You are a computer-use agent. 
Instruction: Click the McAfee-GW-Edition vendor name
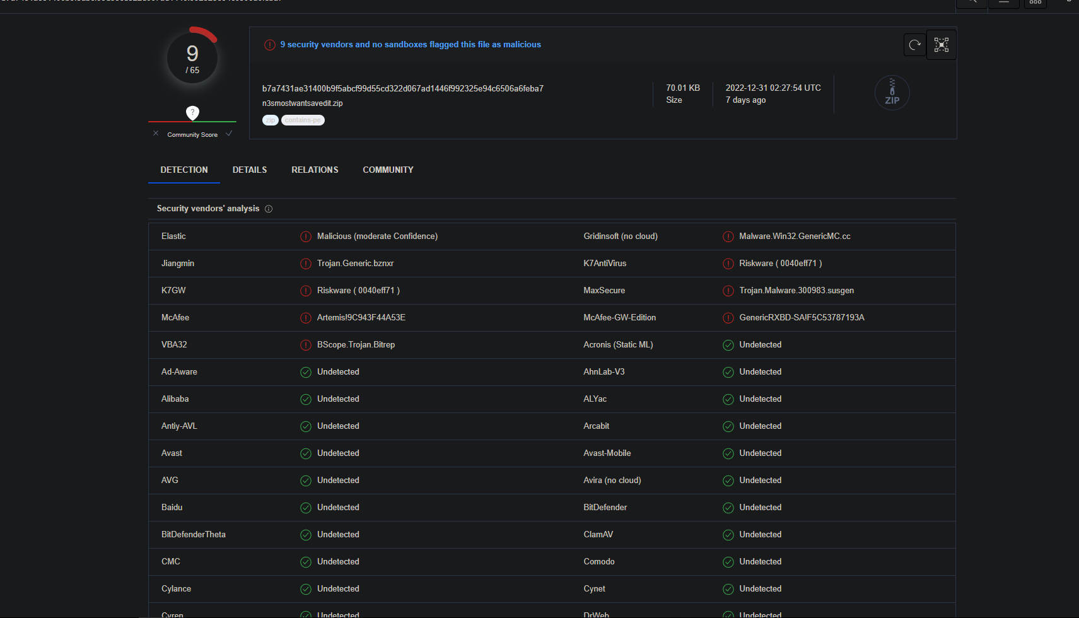[620, 318]
